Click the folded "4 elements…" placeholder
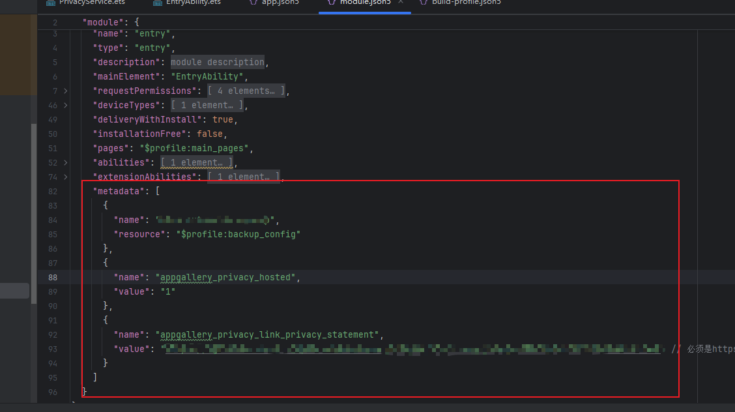735x412 pixels. click(x=246, y=91)
